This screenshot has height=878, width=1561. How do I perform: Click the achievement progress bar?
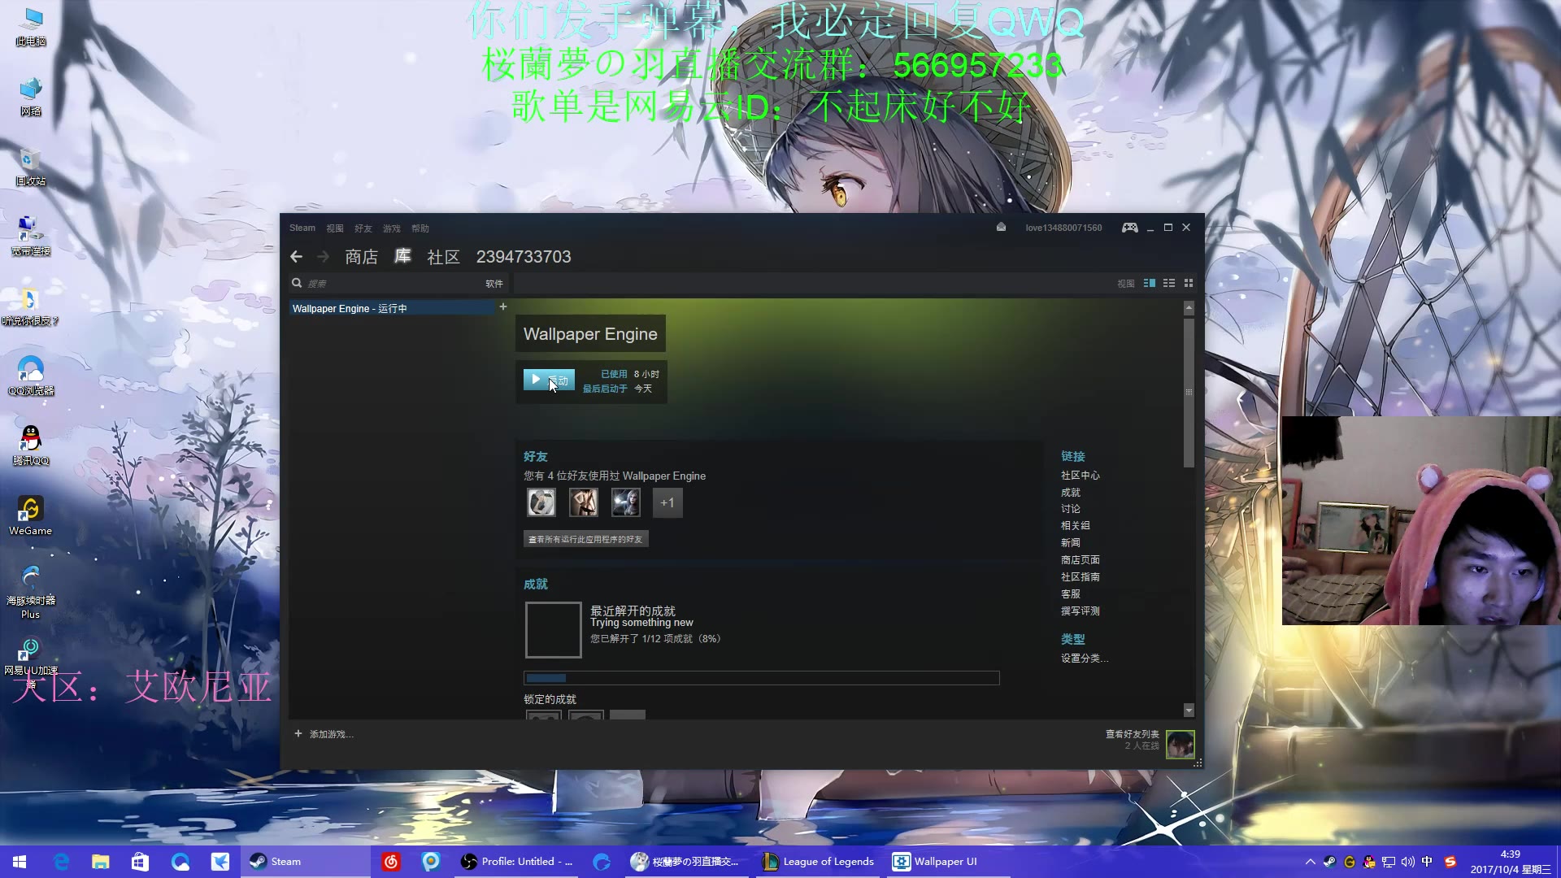point(762,678)
